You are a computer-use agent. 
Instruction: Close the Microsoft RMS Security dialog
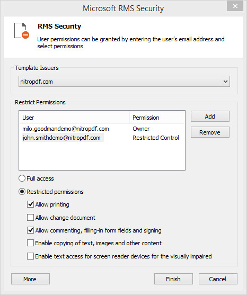click(x=235, y=6)
